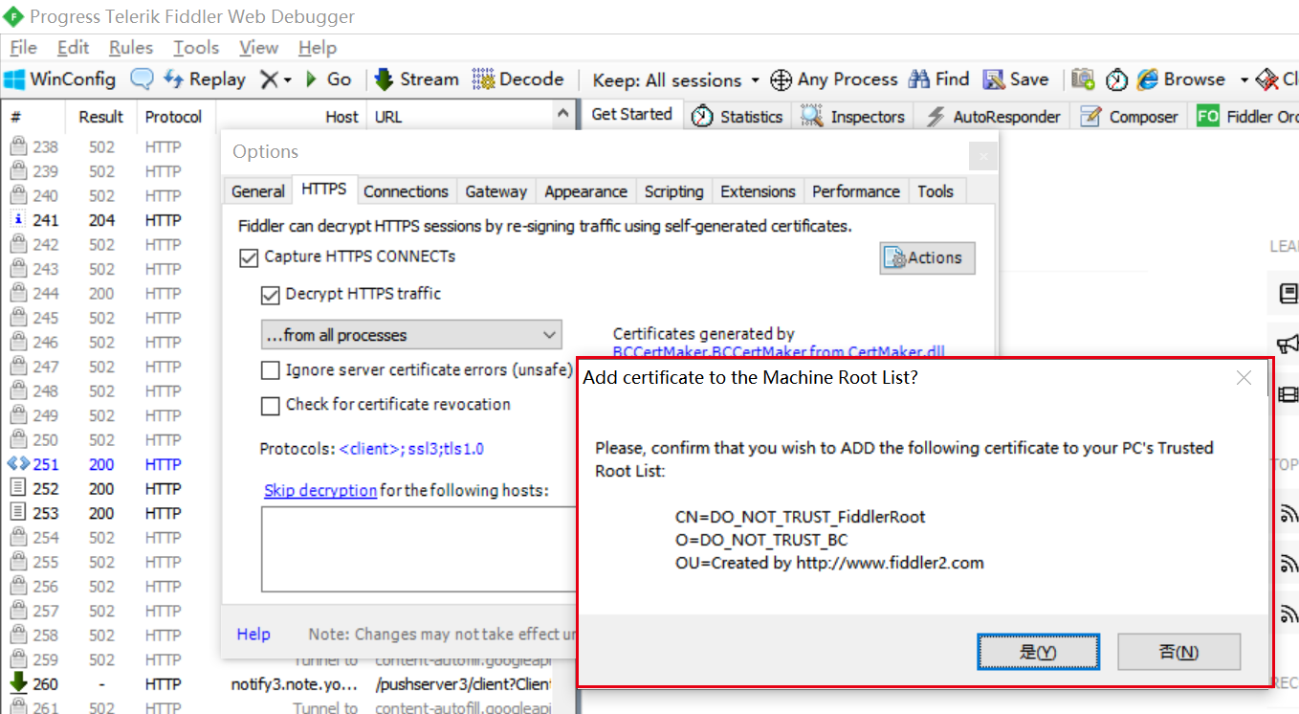
Task: Select Scripting tab in Options
Action: coord(673,191)
